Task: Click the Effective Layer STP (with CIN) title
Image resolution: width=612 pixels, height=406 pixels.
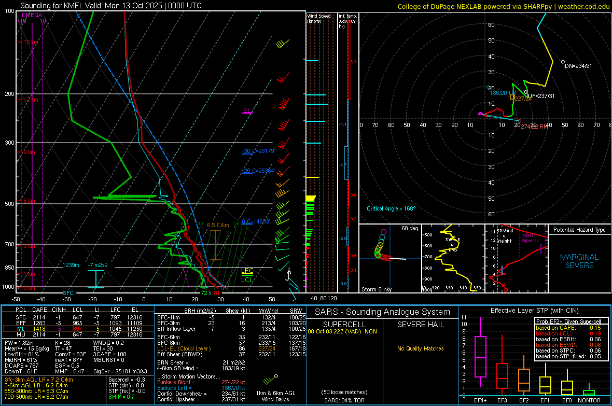Action: pos(534,311)
